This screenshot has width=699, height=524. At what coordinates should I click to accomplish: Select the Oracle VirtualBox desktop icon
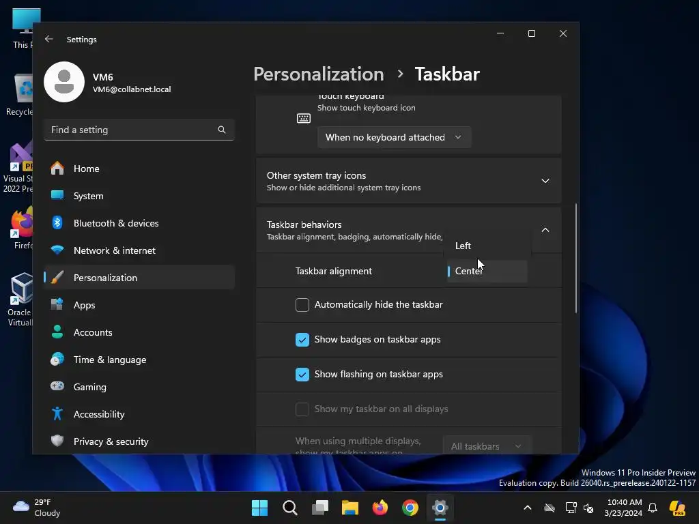point(20,300)
